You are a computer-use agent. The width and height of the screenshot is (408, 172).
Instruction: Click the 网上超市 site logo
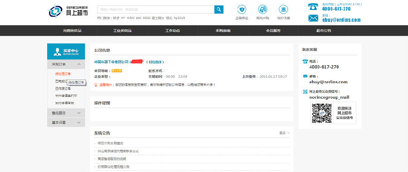coord(68,11)
